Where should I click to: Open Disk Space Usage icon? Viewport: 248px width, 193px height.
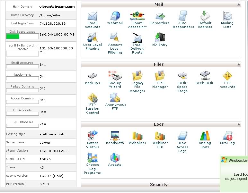point(182,76)
